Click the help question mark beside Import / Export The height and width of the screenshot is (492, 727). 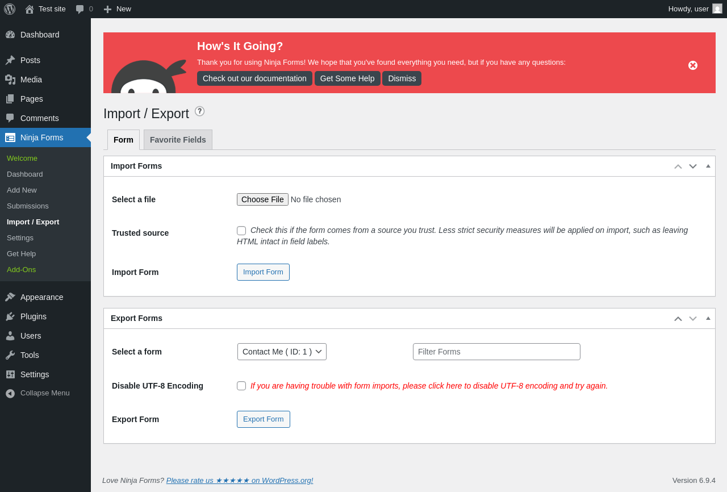tap(199, 111)
